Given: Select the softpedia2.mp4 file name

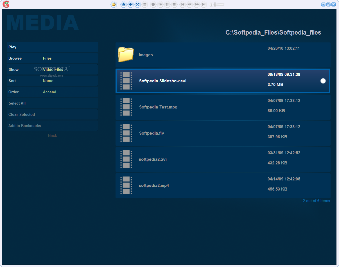Looking at the screenshot, I should (x=154, y=185).
